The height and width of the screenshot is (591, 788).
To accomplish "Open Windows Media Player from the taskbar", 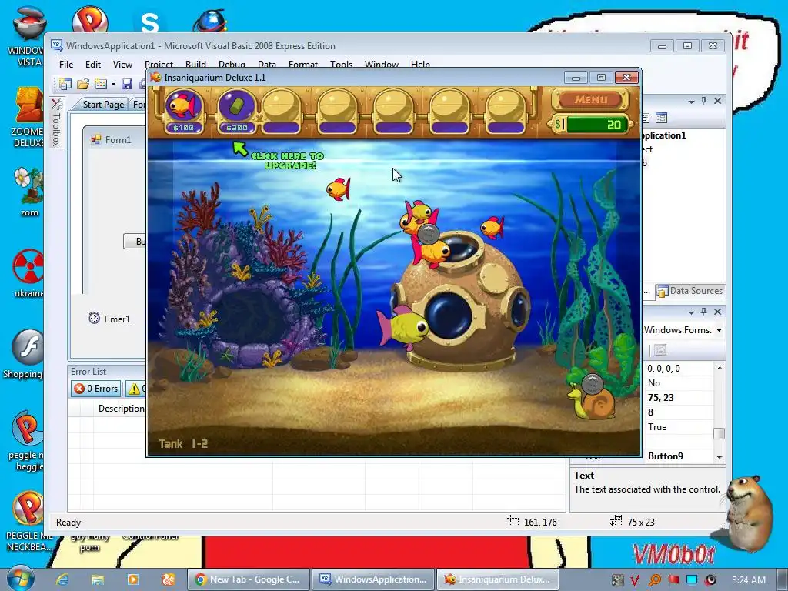I will click(132, 579).
